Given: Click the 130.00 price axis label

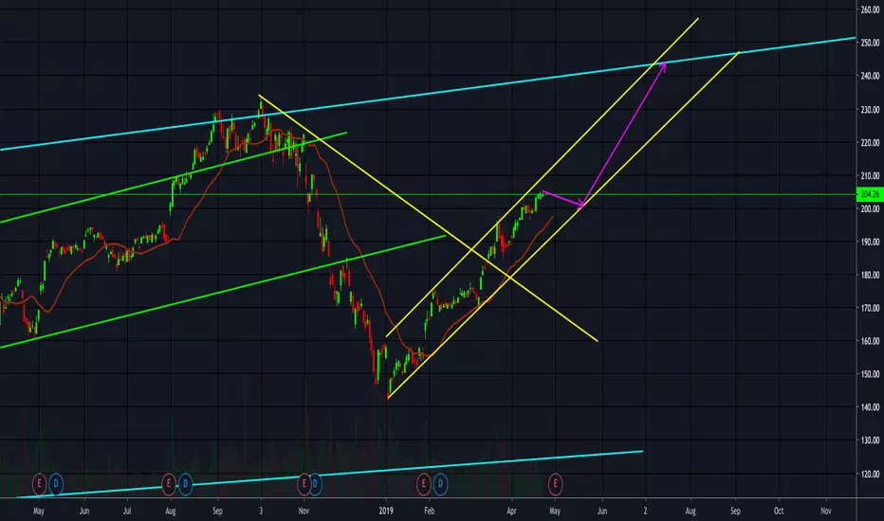Looking at the screenshot, I should pos(870,440).
